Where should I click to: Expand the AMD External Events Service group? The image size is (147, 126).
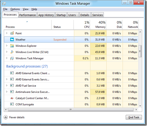[x=7, y=79]
